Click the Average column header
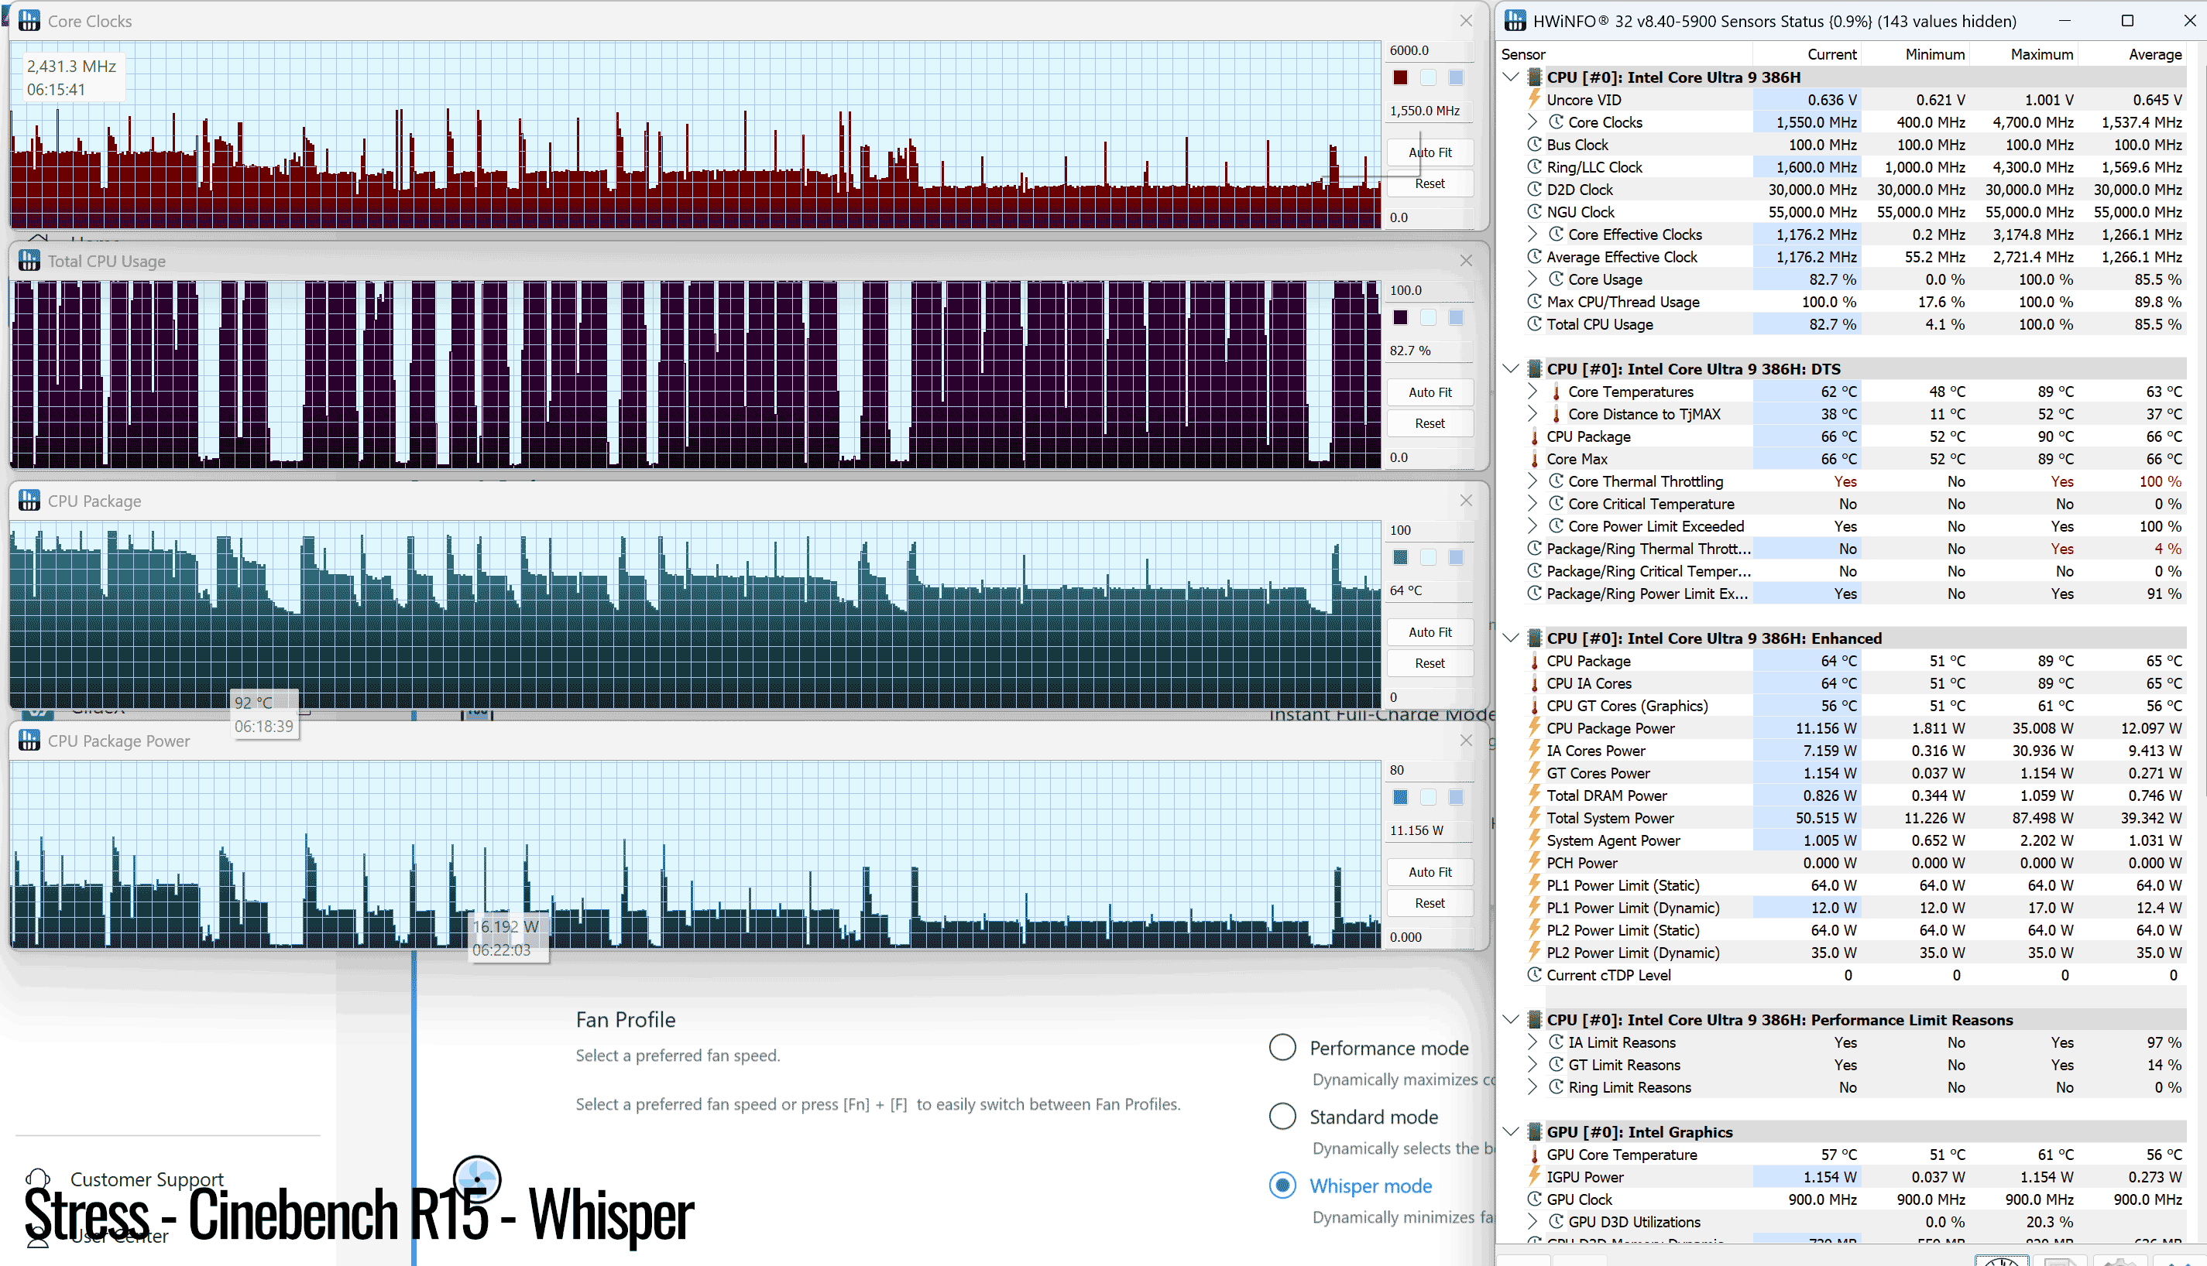2207x1266 pixels. [x=2154, y=54]
